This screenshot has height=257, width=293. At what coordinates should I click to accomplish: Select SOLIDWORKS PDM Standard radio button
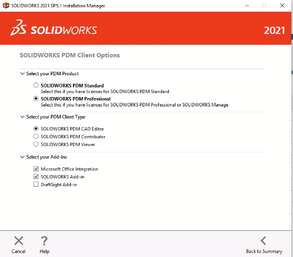point(36,85)
